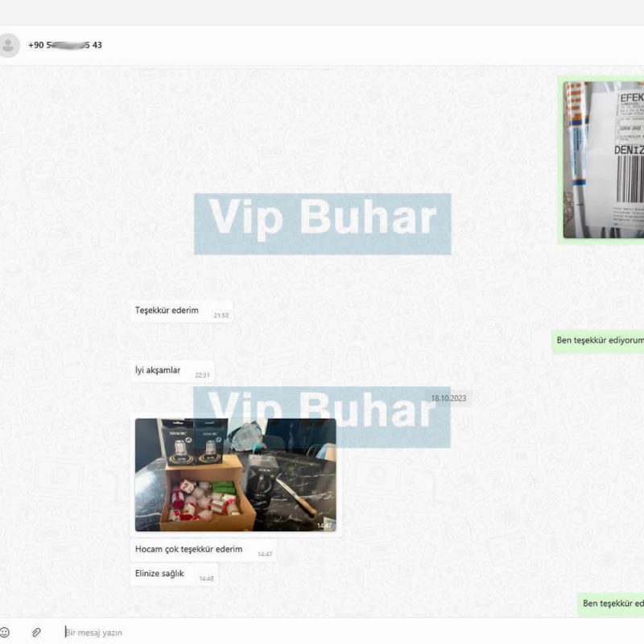Click the lower Vip Buhar watermark
The width and height of the screenshot is (644, 644).
tap(323, 417)
